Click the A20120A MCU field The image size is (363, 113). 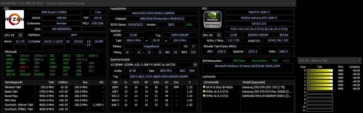[x=98, y=23]
